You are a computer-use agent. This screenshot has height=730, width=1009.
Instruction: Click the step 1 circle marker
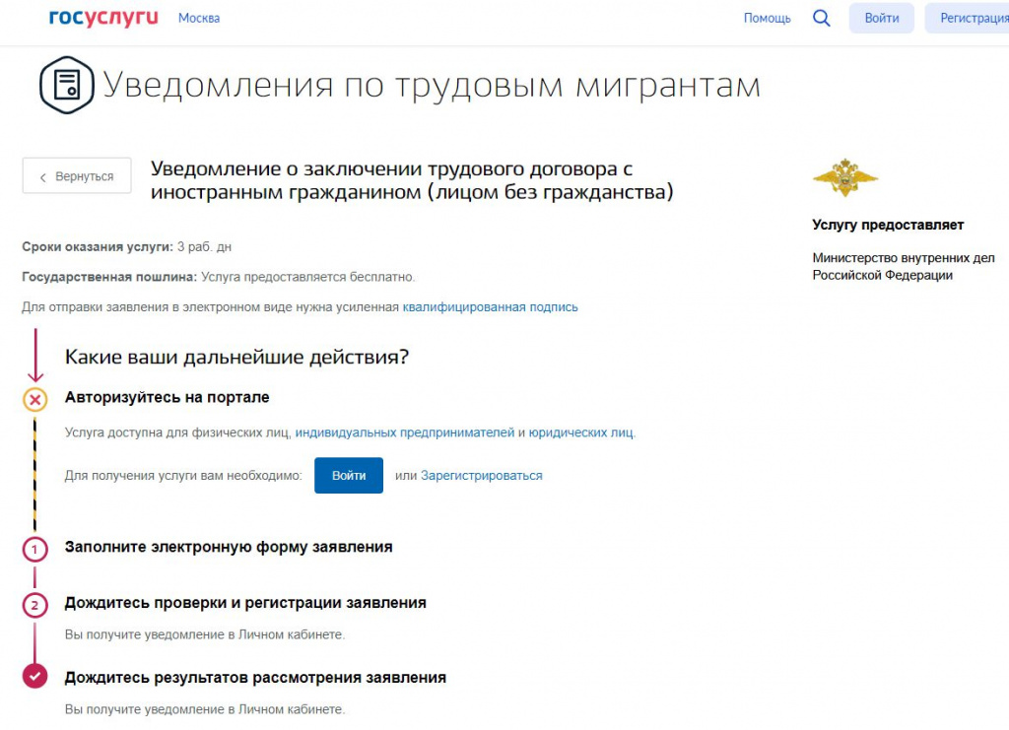(x=34, y=549)
